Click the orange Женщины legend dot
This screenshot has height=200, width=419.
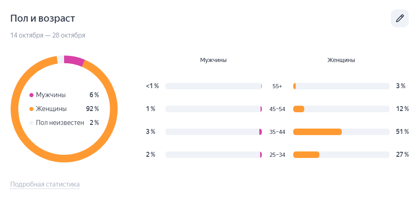pyautogui.click(x=31, y=109)
